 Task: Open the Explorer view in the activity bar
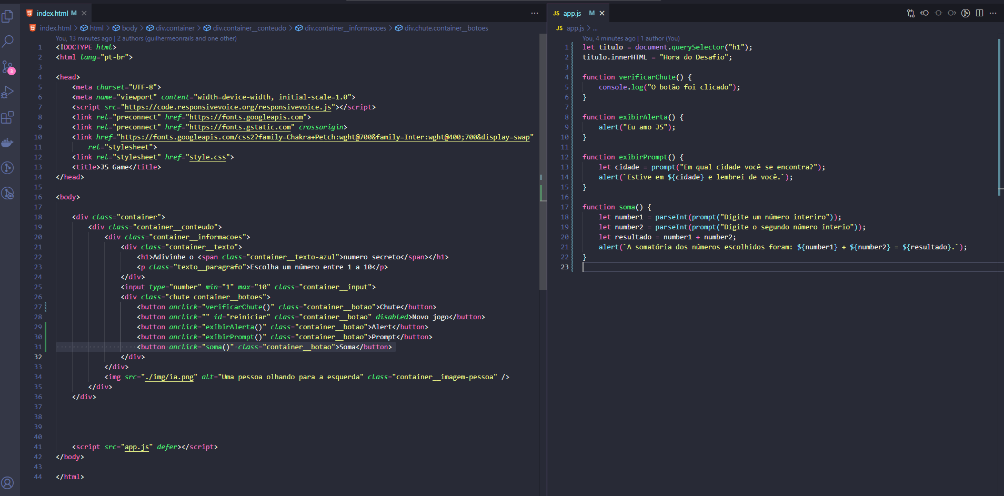click(x=8, y=16)
